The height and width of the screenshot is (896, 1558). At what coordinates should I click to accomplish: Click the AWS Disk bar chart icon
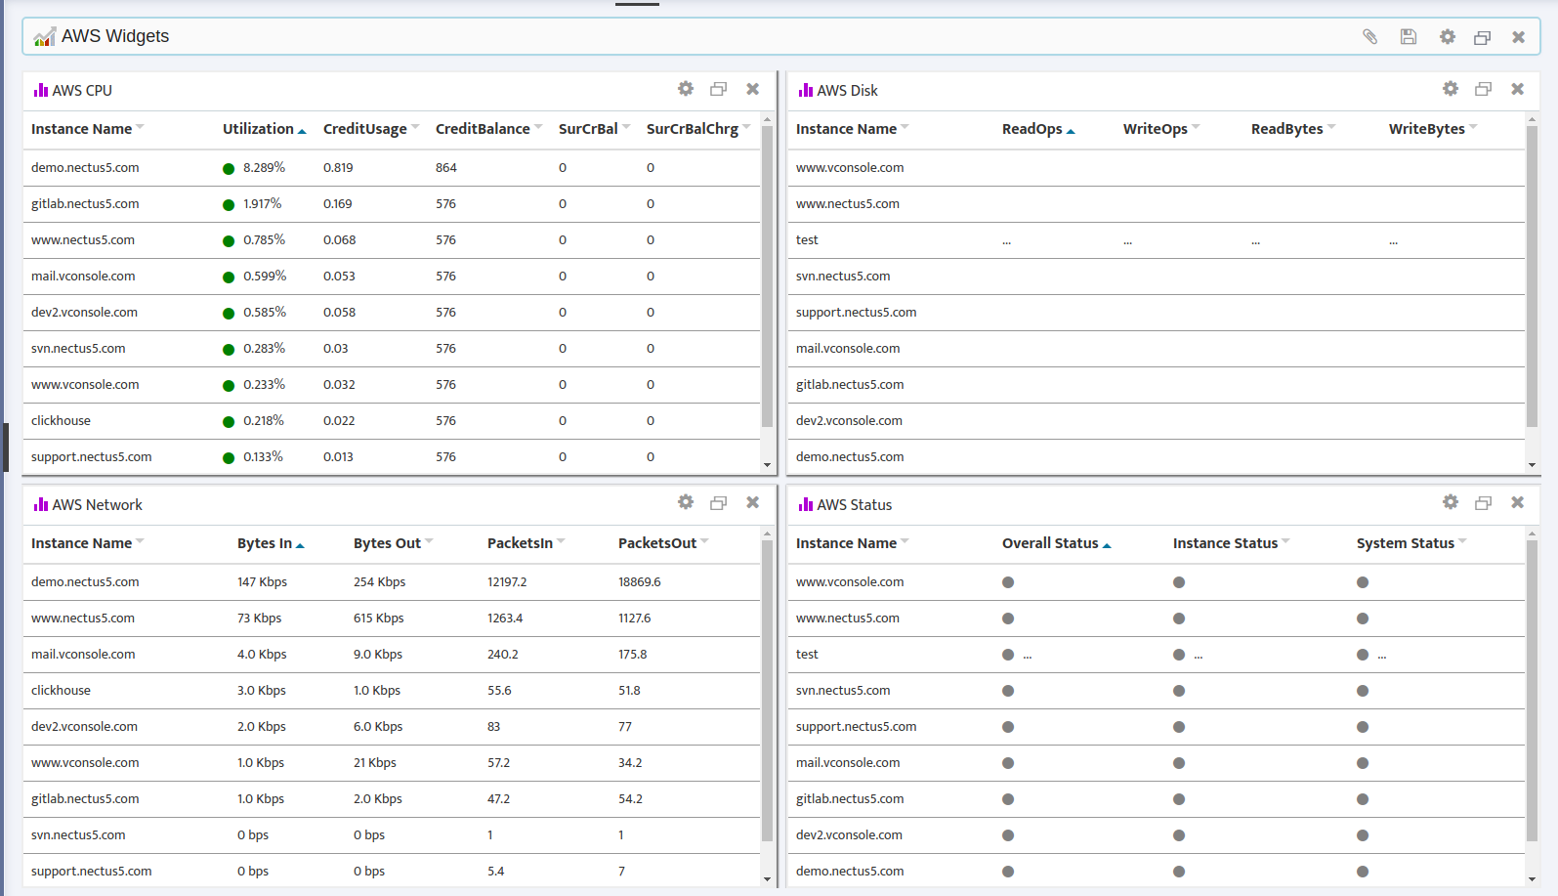806,90
